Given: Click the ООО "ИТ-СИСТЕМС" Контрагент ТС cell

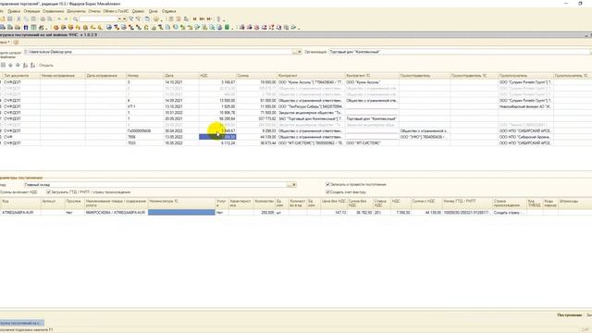Looking at the screenshot, I should (372, 143).
